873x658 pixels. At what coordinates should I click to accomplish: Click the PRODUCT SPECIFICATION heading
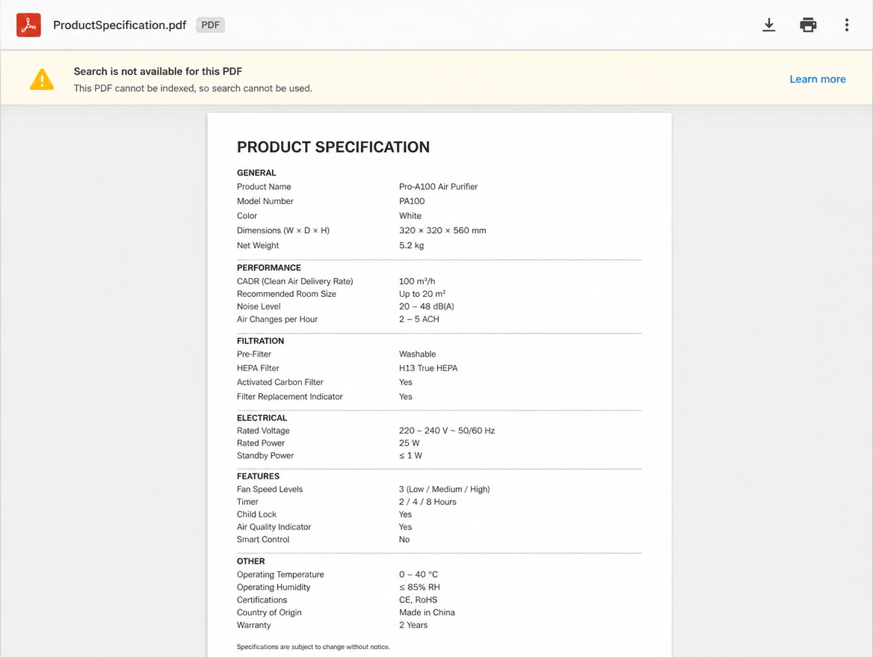click(333, 147)
